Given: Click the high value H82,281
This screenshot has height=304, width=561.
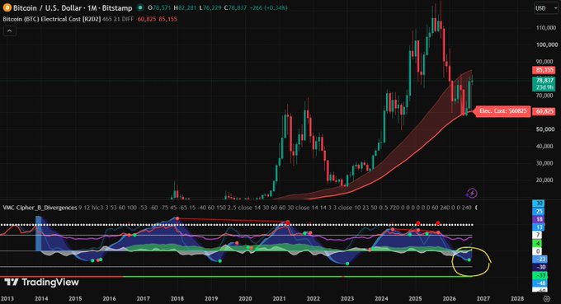Looking at the screenshot, I should pos(186,7).
